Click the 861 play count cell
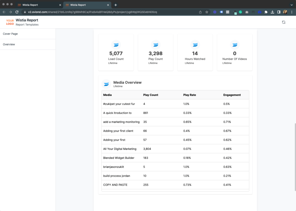The height and width of the screenshot is (211, 296). (x=146, y=113)
